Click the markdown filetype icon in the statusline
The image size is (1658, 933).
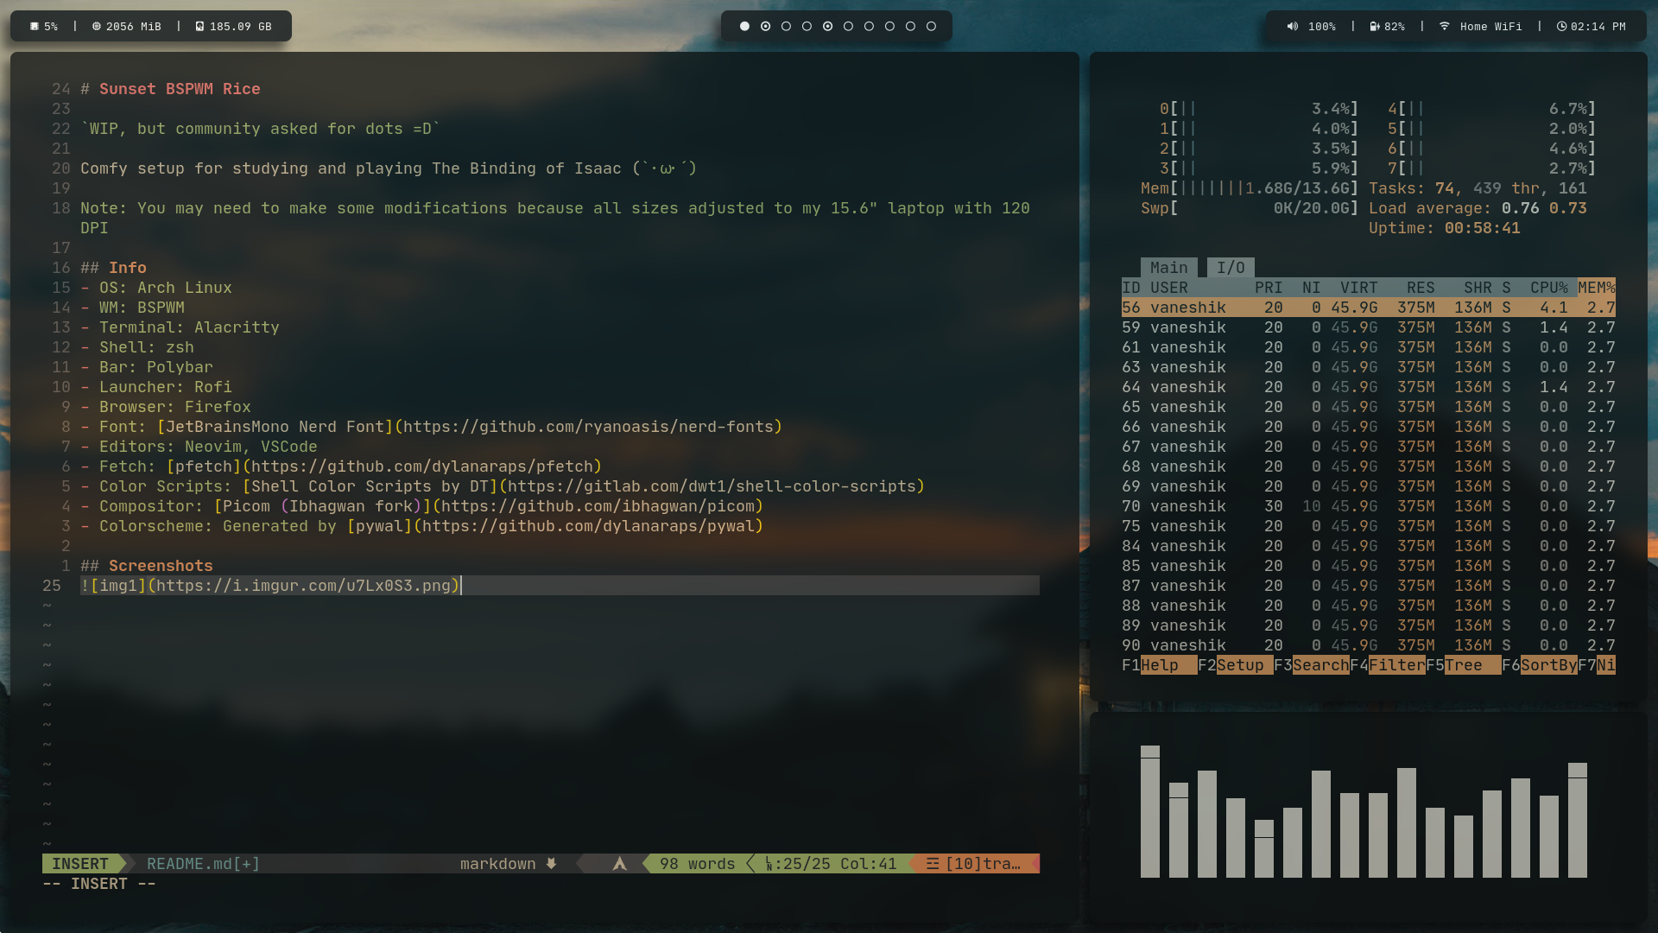(x=551, y=864)
